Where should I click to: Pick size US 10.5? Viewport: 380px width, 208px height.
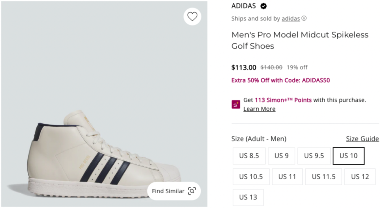(251, 177)
